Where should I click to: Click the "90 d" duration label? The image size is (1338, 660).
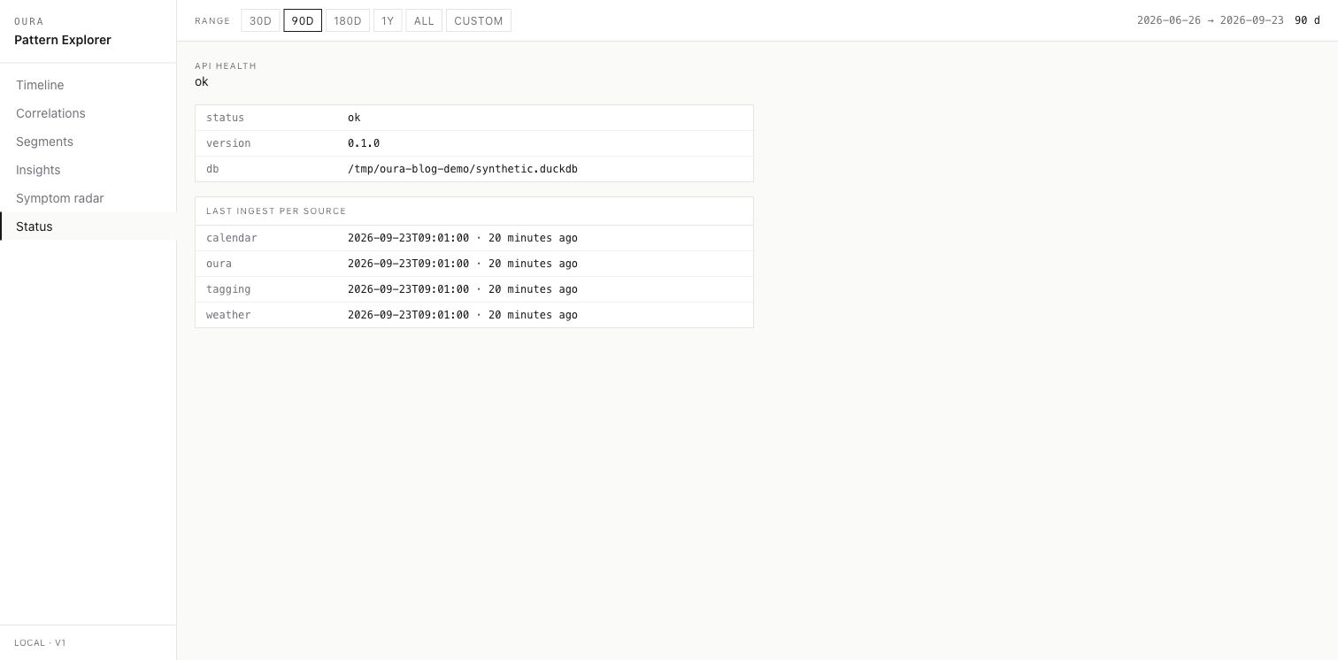1307,20
